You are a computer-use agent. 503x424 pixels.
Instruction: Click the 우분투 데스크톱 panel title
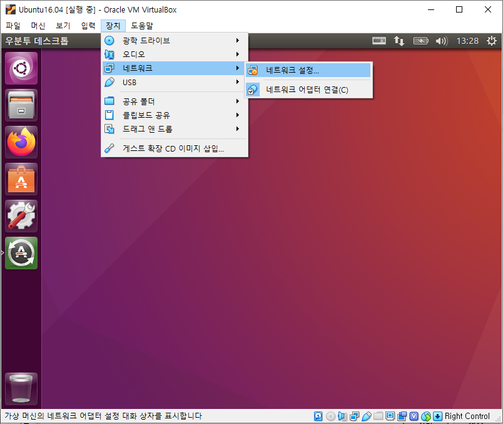(37, 41)
